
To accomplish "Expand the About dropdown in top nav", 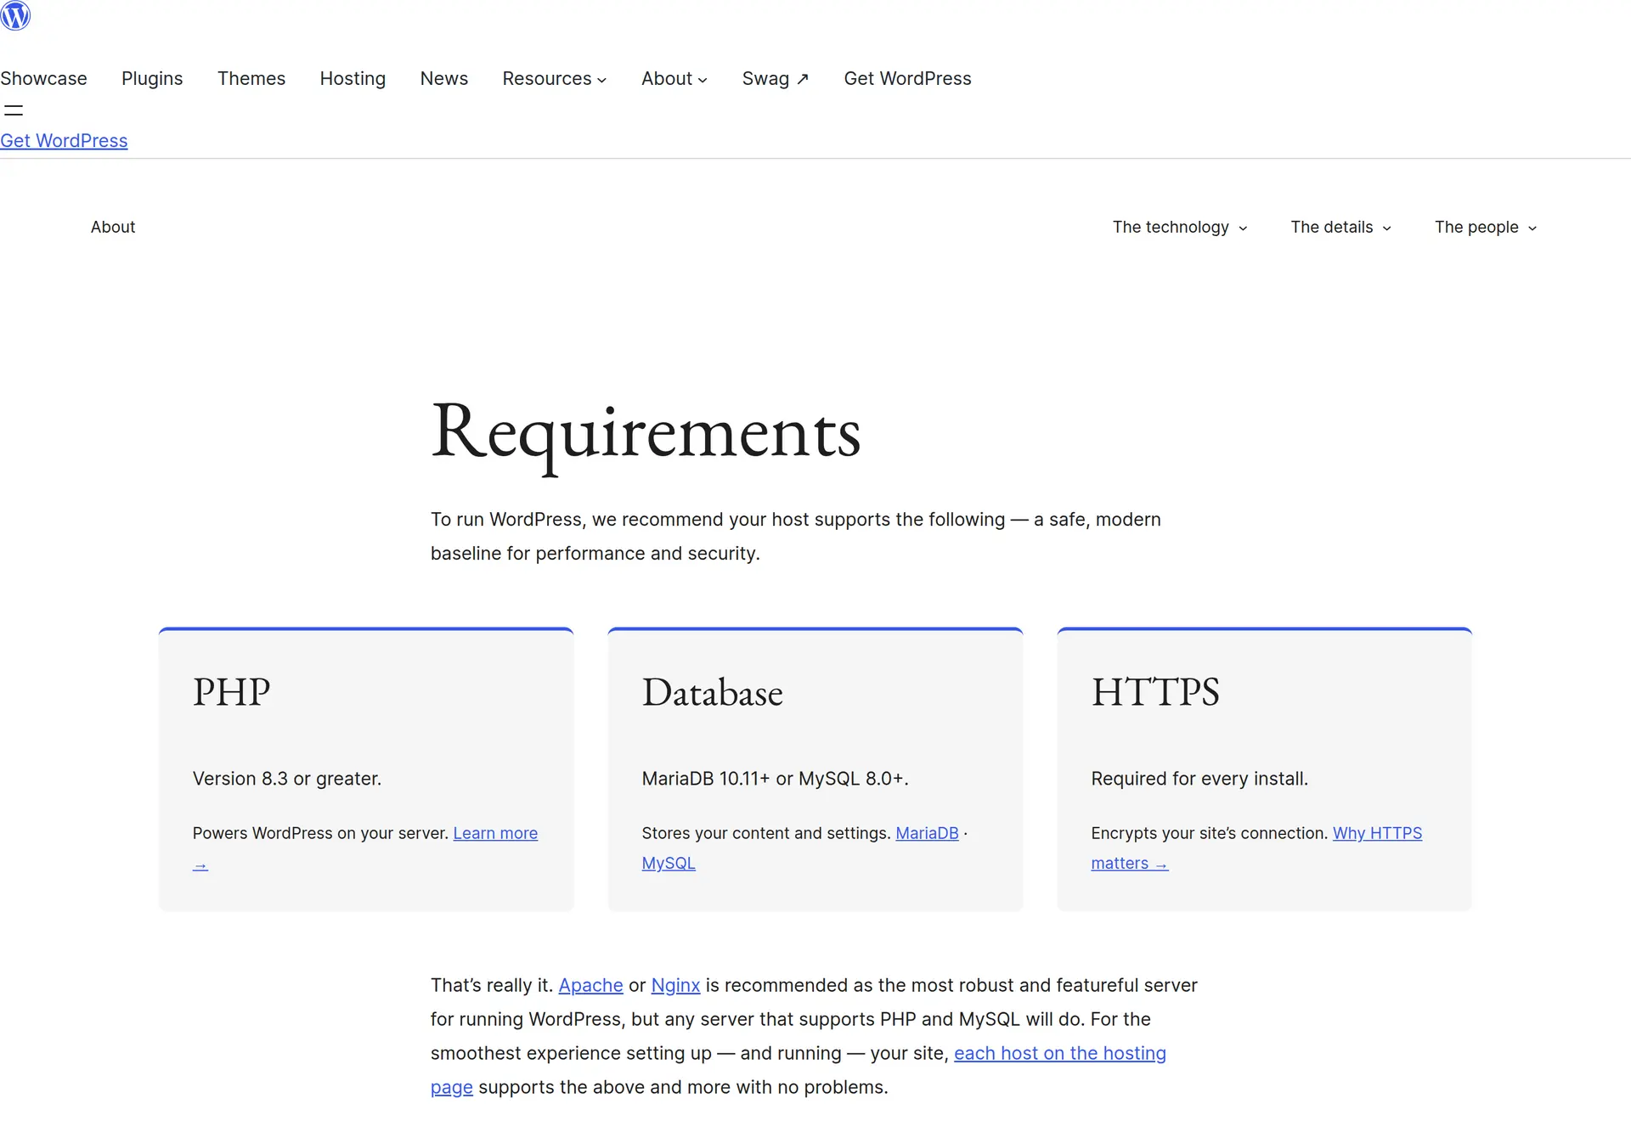I will (674, 78).
